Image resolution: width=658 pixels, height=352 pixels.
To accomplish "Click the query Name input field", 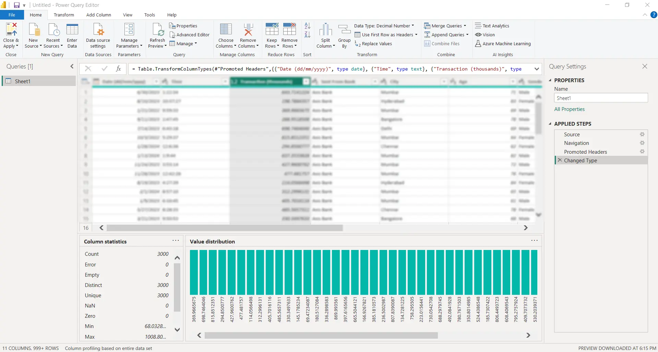I will [601, 98].
